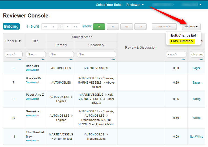The height and width of the screenshot is (147, 208).
Task: Select Bulk Change Bid menu item
Action: [183, 35]
